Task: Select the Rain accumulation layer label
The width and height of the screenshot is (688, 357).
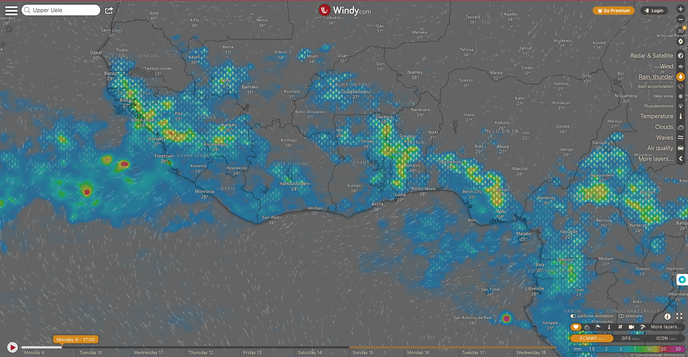Action: (x=656, y=86)
